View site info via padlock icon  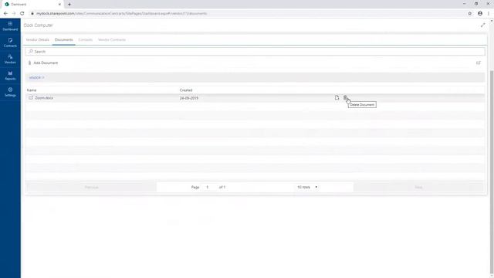[x=32, y=14]
